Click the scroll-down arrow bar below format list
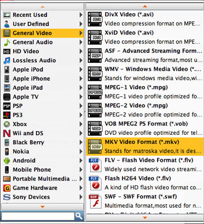Image resolution: width=204 pixels, height=224 pixels. click(145, 217)
